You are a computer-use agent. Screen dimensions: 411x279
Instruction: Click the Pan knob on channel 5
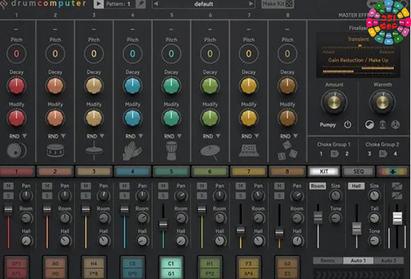tap(181, 196)
